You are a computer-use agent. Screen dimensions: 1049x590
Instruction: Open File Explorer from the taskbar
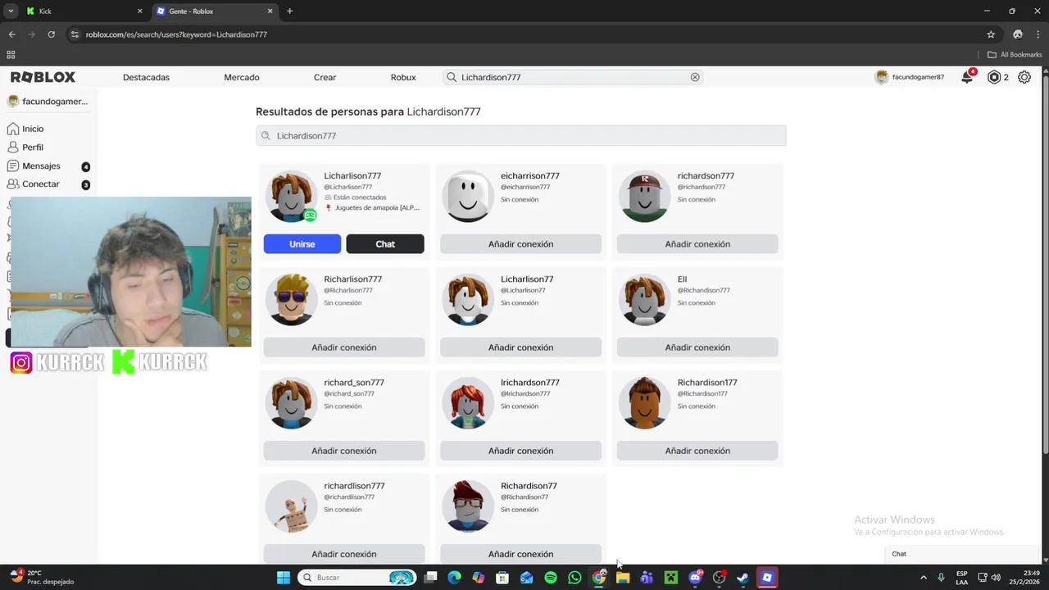623,578
